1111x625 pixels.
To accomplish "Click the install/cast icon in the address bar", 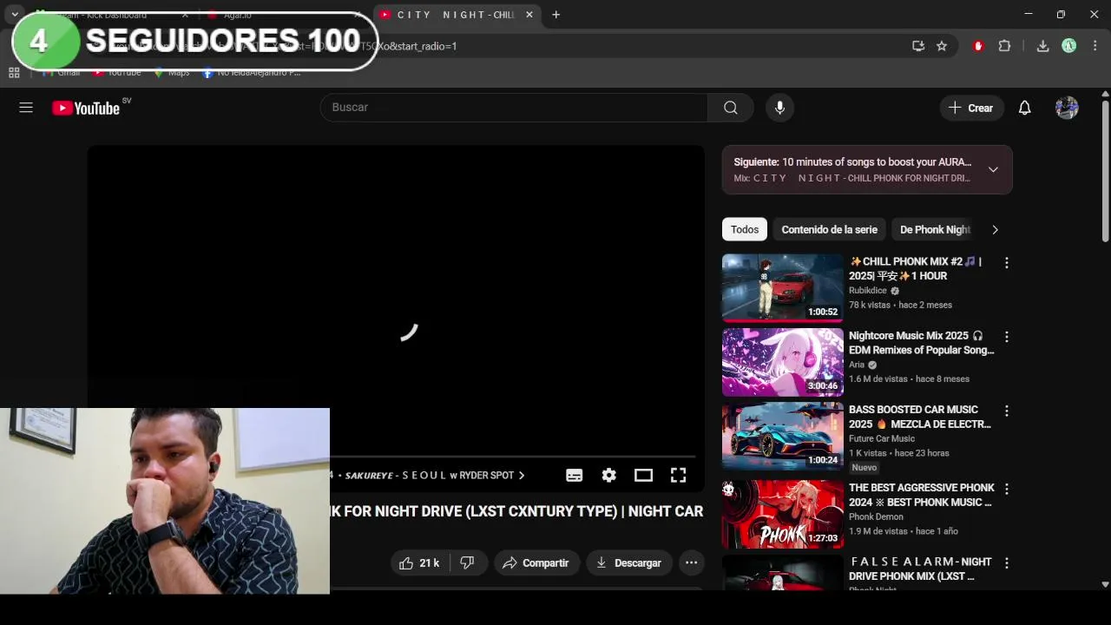I will coord(918,46).
